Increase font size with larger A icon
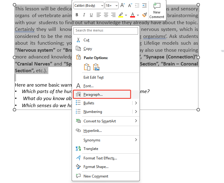The width and height of the screenshot is (224, 183). [x=123, y=6]
